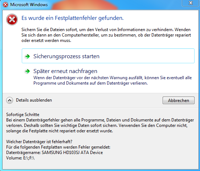This screenshot has width=200, height=171.
Task: Close the Microsoft Windows error dialog
Action: (x=191, y=3)
